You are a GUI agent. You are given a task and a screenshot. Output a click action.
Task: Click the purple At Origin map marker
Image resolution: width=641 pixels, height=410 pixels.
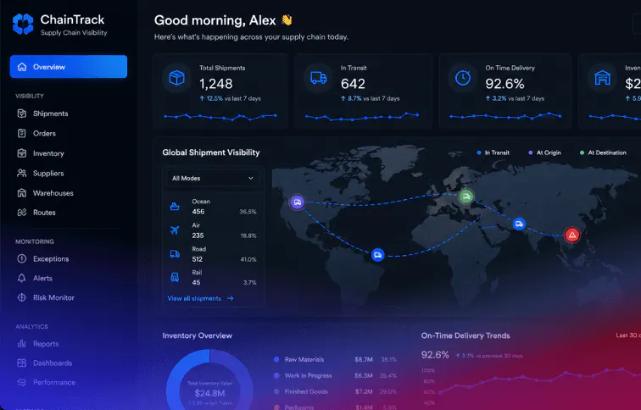(298, 202)
